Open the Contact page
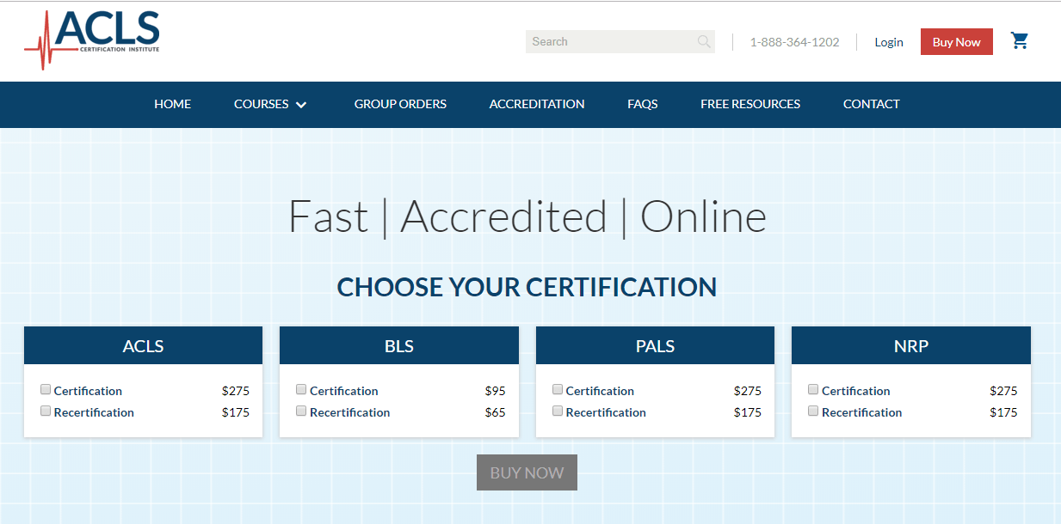 point(872,104)
